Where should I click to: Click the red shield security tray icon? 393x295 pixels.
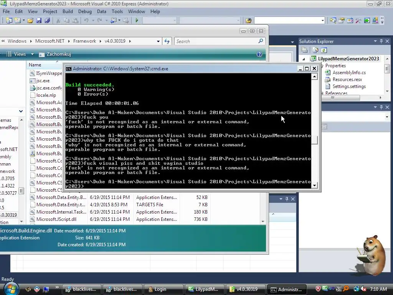318,289
